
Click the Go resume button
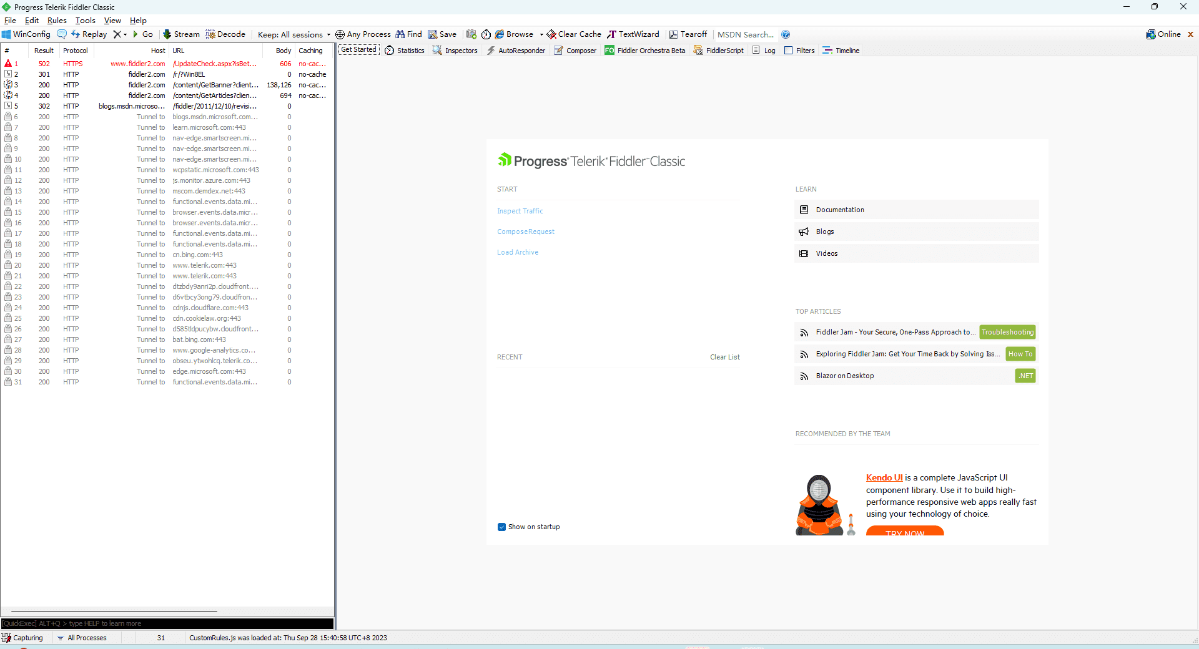(143, 34)
